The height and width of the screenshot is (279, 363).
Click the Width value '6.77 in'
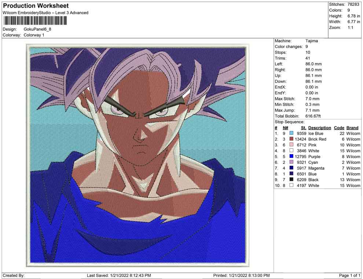353,22
